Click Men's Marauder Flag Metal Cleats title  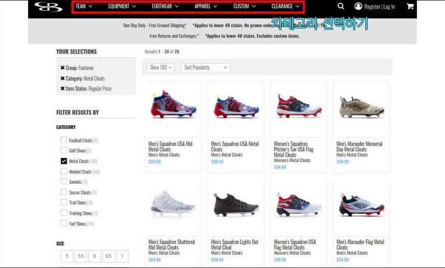click(x=360, y=244)
